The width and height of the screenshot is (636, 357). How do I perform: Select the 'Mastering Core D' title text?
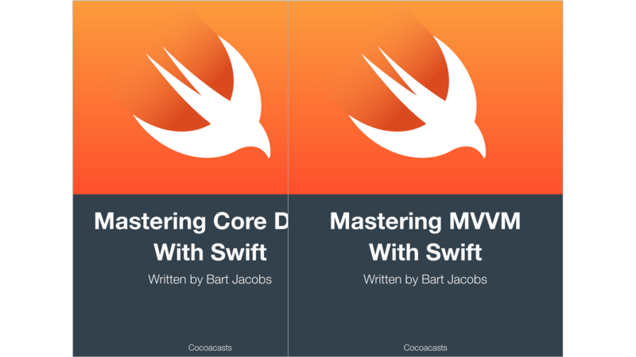pos(191,221)
